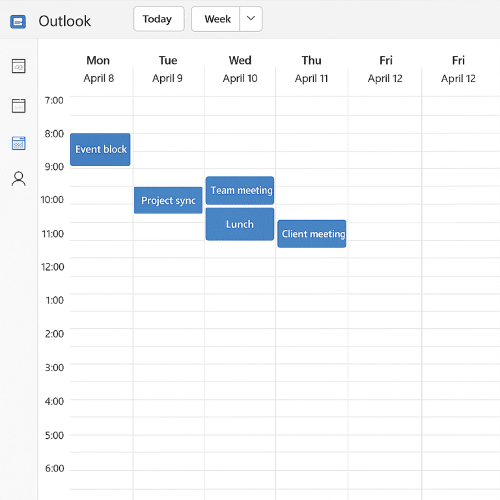Select the Week view button

[217, 19]
